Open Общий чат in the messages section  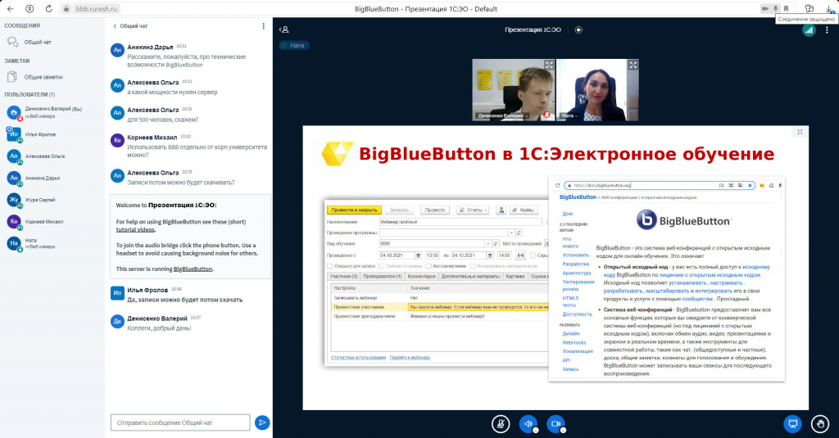click(x=37, y=42)
